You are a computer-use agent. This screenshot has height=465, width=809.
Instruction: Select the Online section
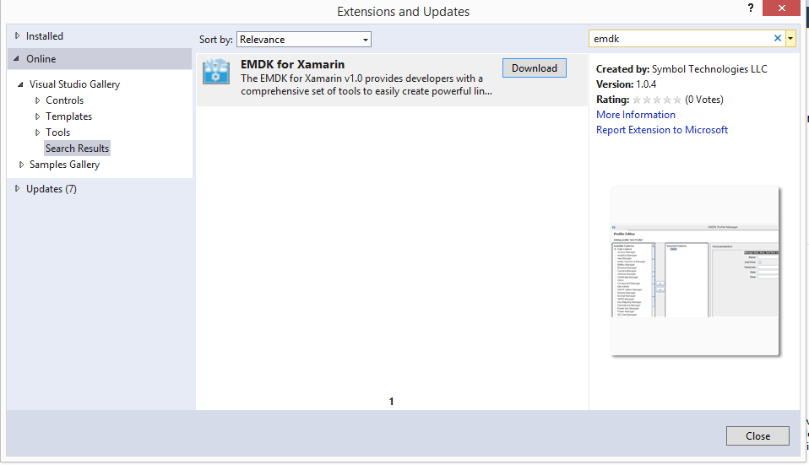(x=41, y=59)
